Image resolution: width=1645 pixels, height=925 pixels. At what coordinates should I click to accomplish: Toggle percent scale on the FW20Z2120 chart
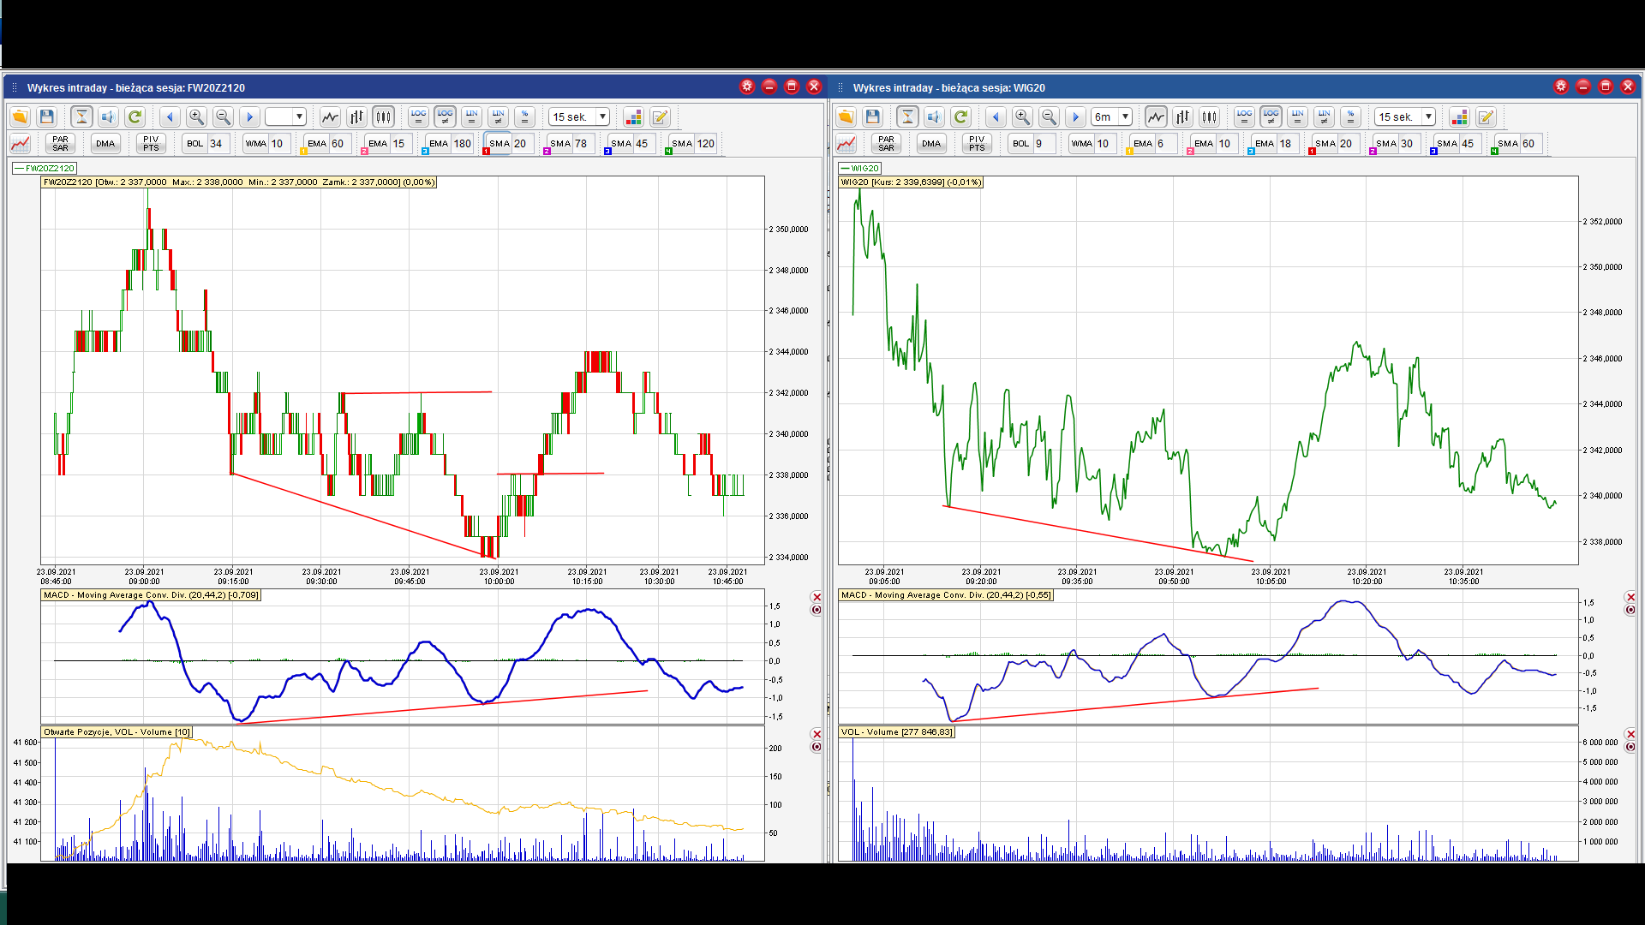click(x=524, y=117)
